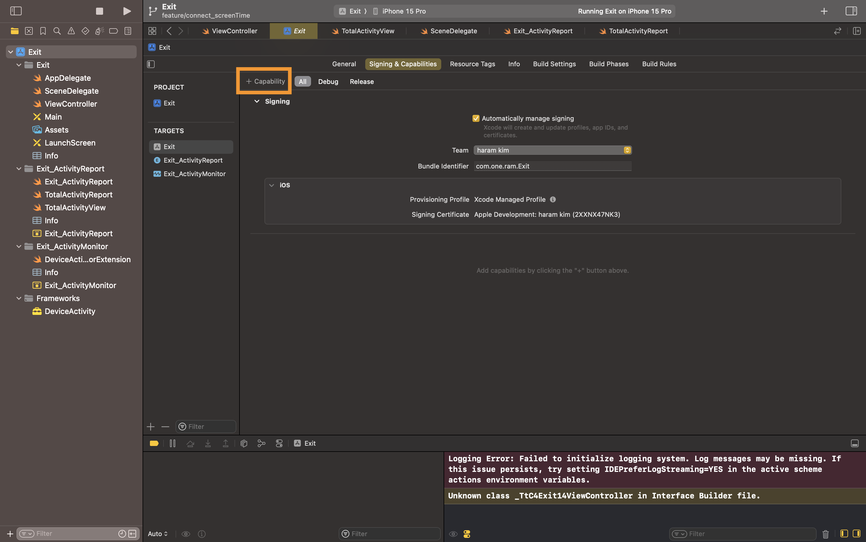
Task: Clear console with trash icon
Action: tap(825, 534)
